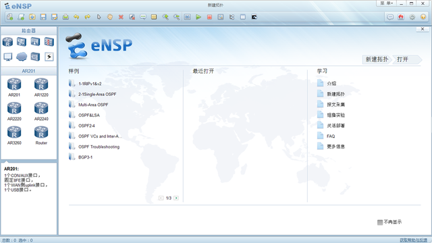Go to previous samples page arrow
Screen dimensions: 432x243
161,198
